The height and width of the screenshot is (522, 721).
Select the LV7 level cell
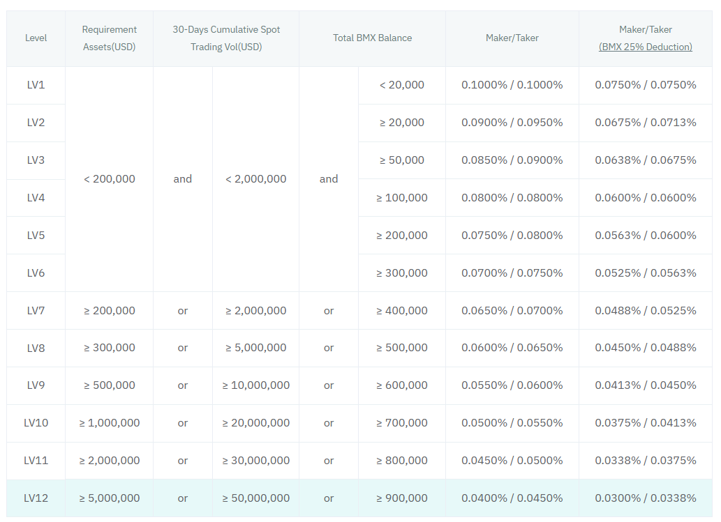click(36, 310)
